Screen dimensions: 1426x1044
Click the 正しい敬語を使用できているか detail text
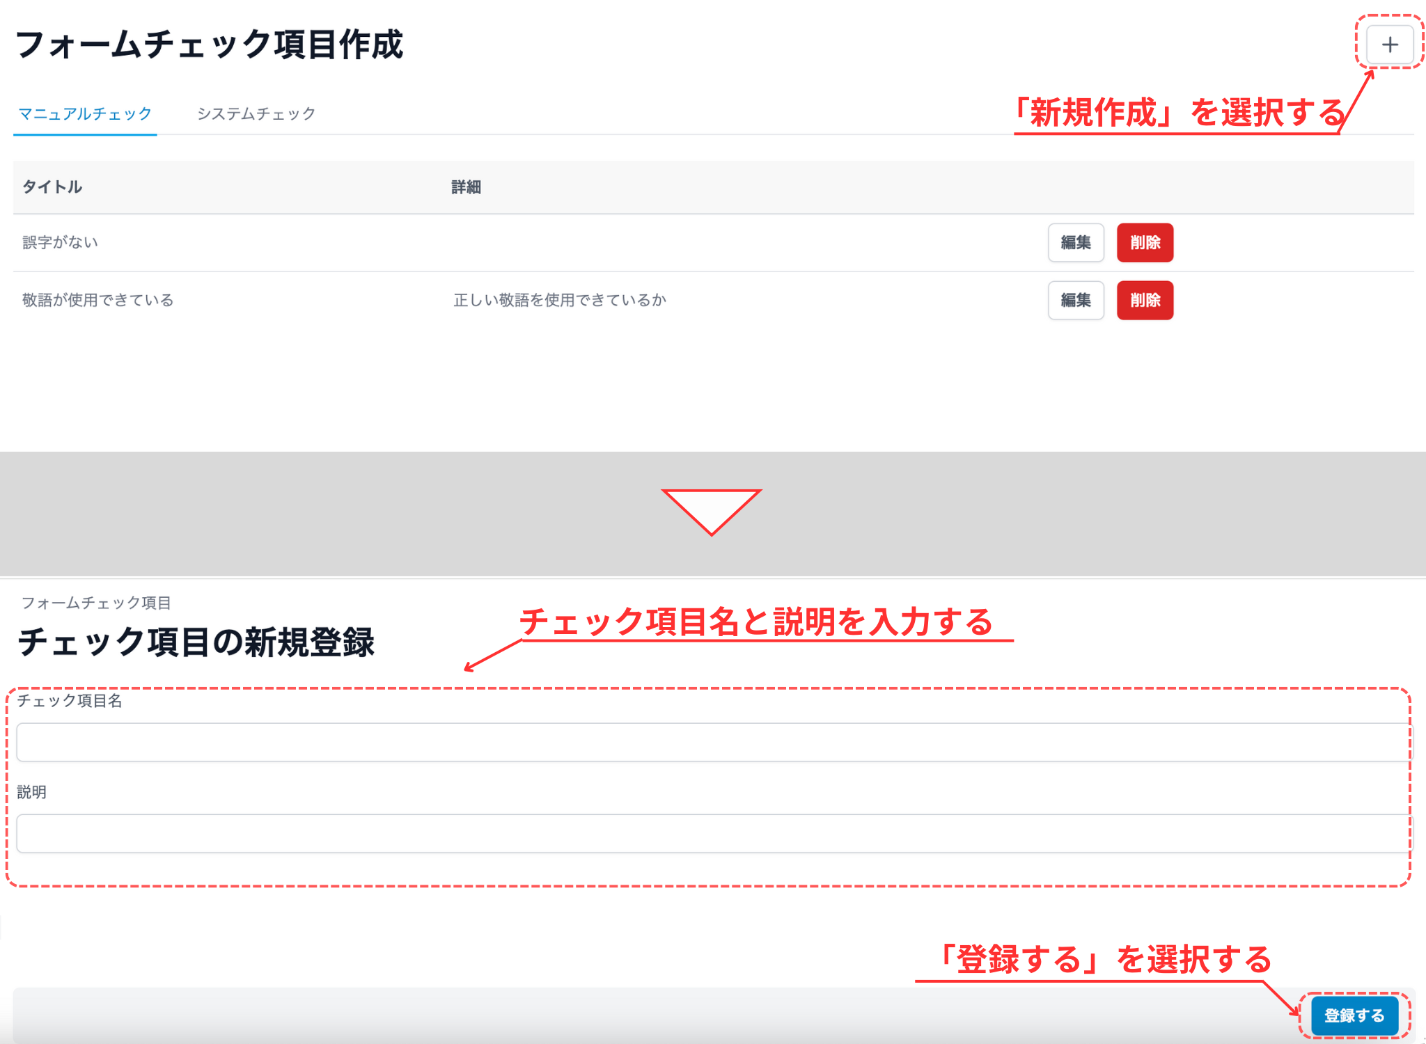point(559,300)
